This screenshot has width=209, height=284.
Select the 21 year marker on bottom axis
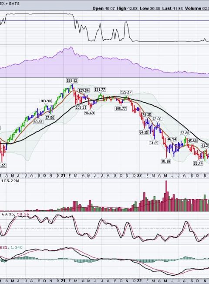63,281
